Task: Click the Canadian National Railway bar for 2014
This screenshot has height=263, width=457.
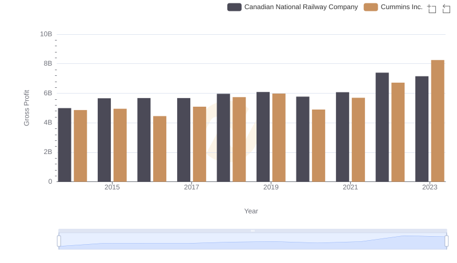Action: (x=65, y=145)
